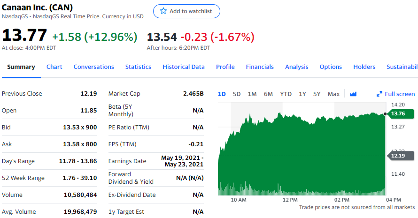
Task: Click the Bid value 13.53 x 900
Action: 80,128
